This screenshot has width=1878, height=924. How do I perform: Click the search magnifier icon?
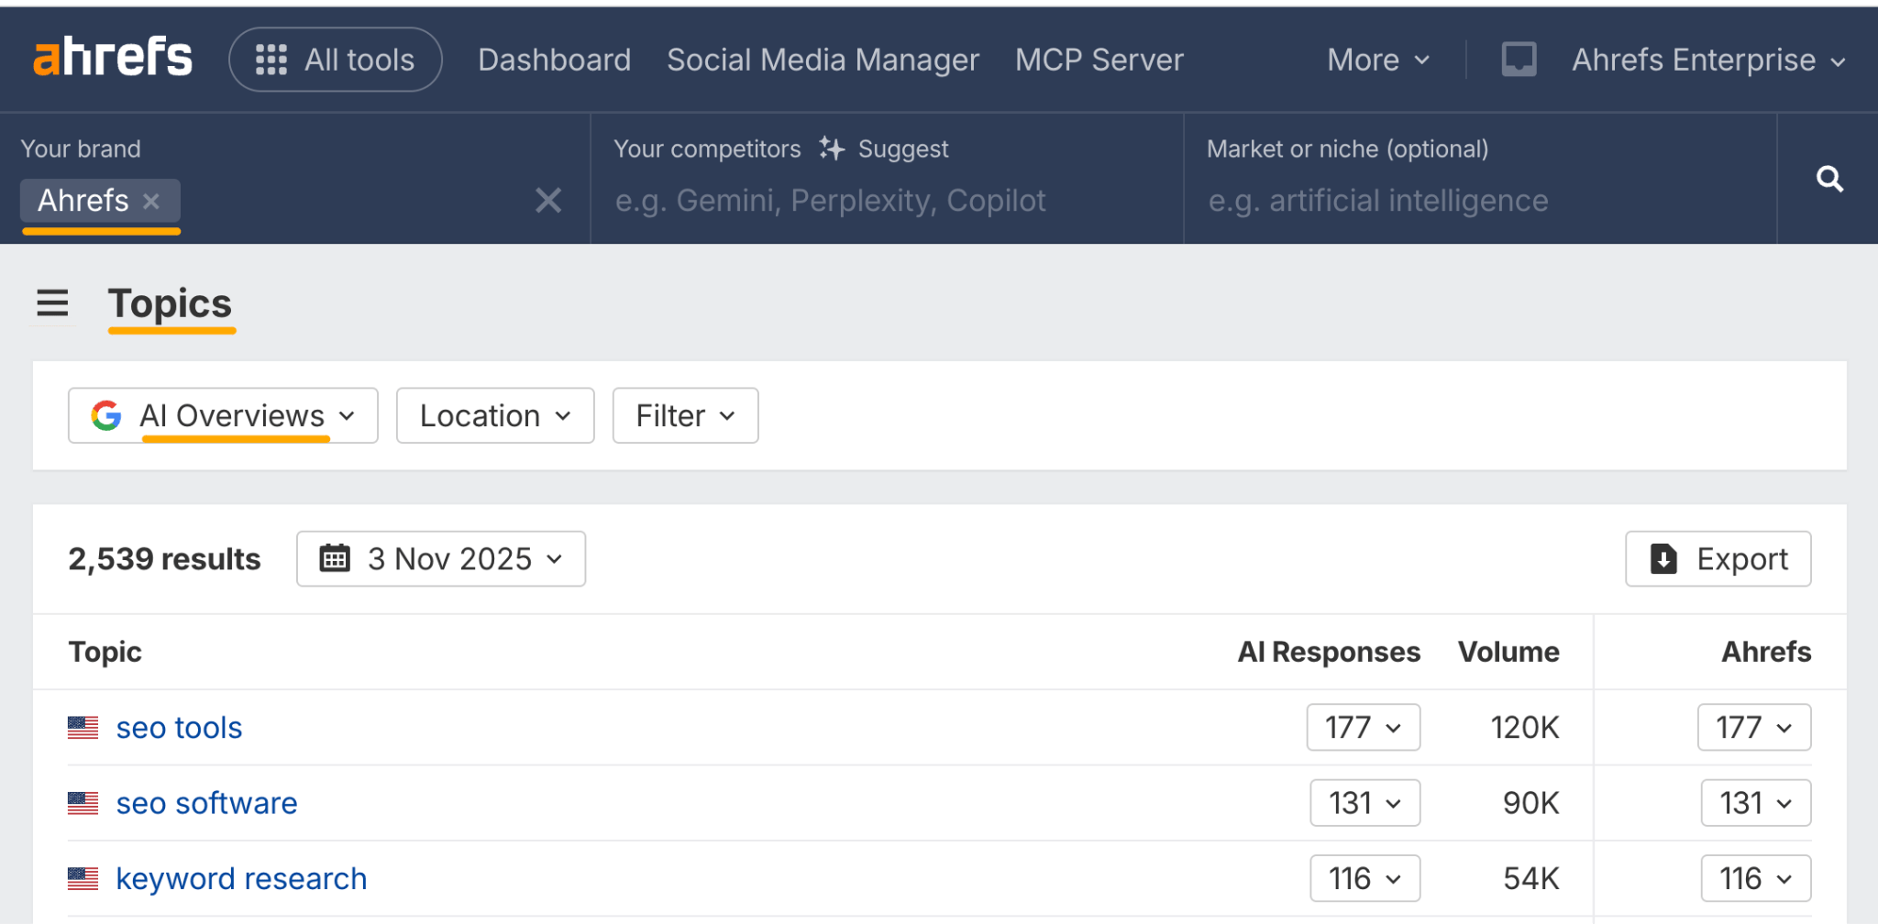pyautogui.click(x=1830, y=180)
